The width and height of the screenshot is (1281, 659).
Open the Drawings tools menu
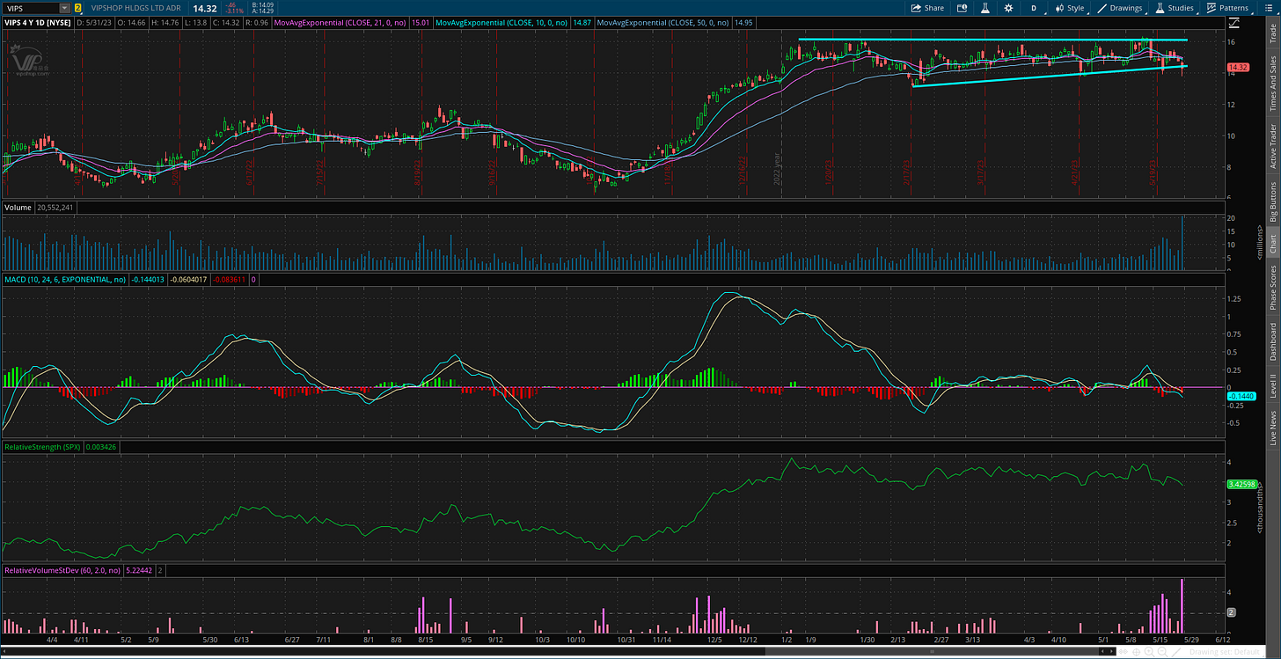(x=1120, y=8)
